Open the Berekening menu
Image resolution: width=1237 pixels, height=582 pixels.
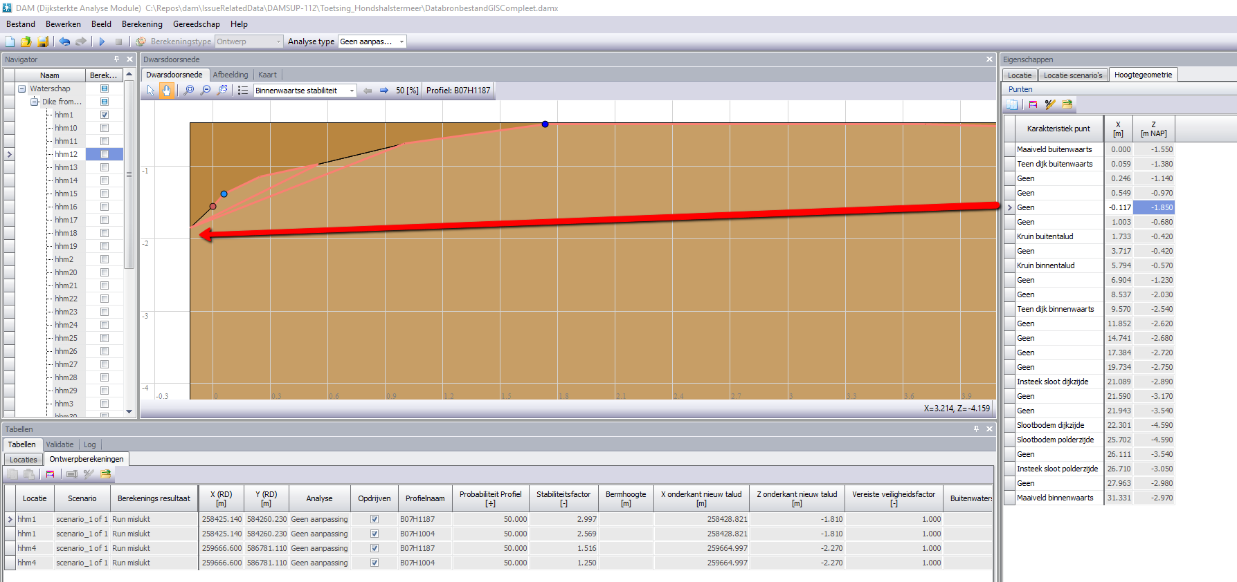click(142, 24)
